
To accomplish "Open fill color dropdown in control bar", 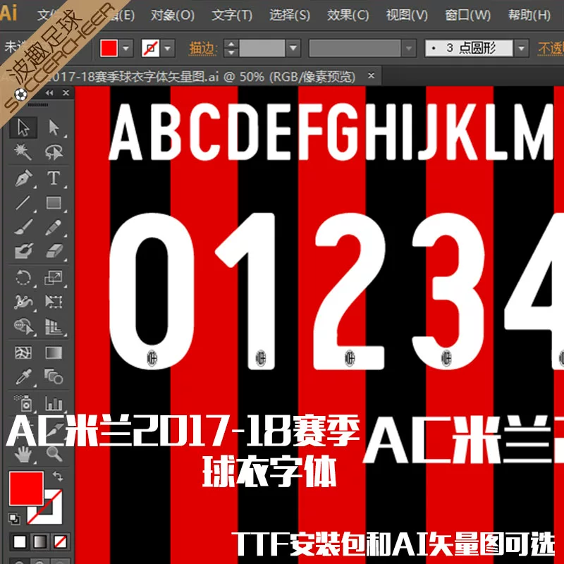I will 126,48.
